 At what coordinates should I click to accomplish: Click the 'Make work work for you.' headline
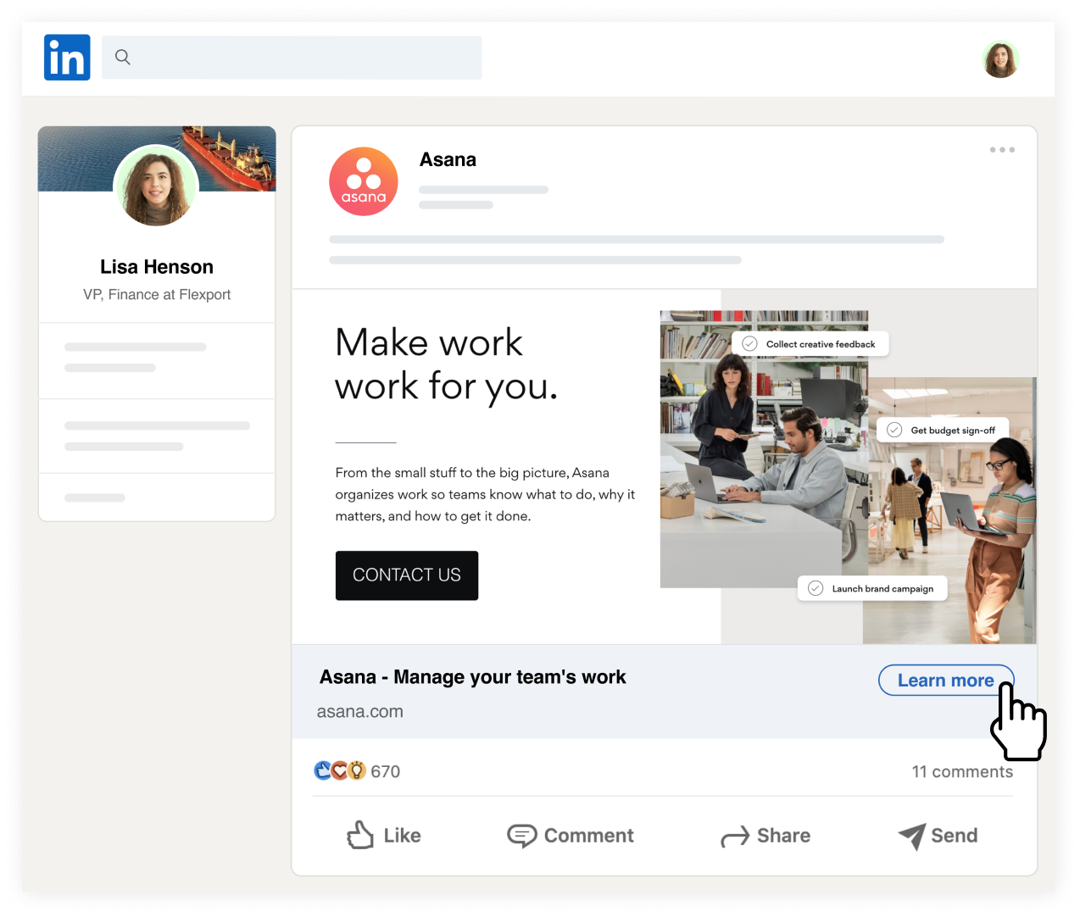(x=446, y=364)
